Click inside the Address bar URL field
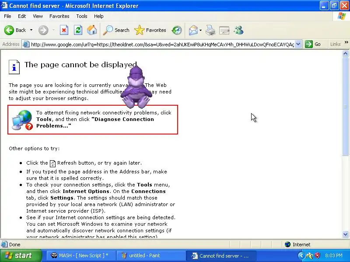Image resolution: width=350 pixels, height=262 pixels. 162,45
